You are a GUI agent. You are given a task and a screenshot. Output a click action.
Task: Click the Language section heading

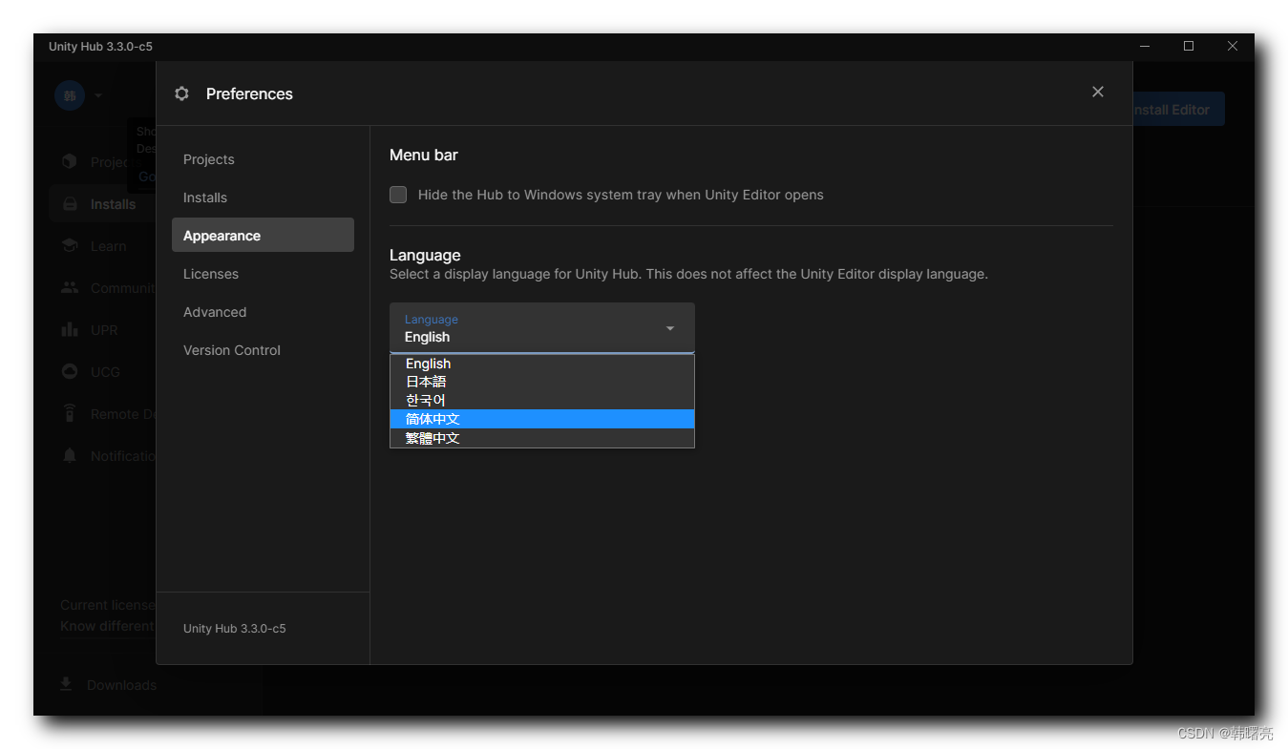point(425,255)
